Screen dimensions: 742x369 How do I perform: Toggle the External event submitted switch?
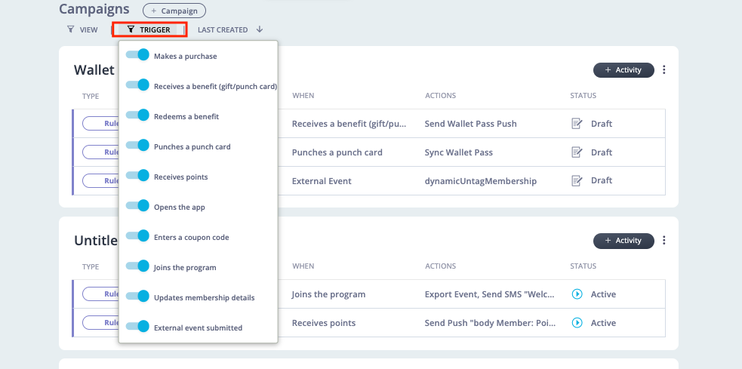(x=137, y=327)
